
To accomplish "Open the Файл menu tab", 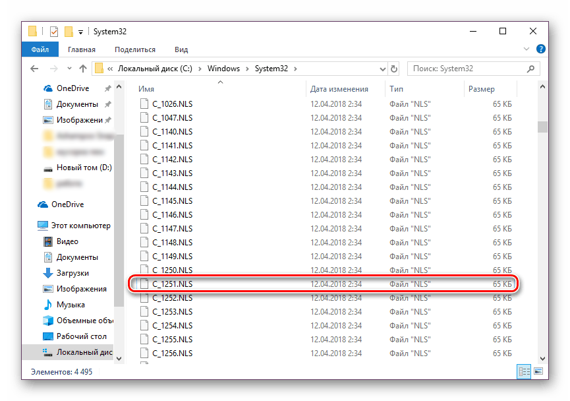I will click(x=40, y=49).
